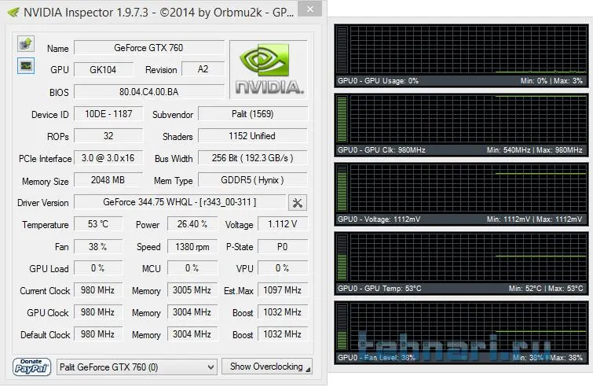
Task: Click the Power field 26.40 %
Action: click(x=192, y=224)
